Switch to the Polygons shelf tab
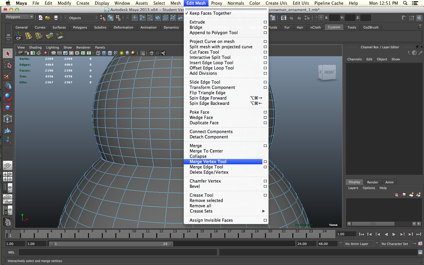 (80, 27)
